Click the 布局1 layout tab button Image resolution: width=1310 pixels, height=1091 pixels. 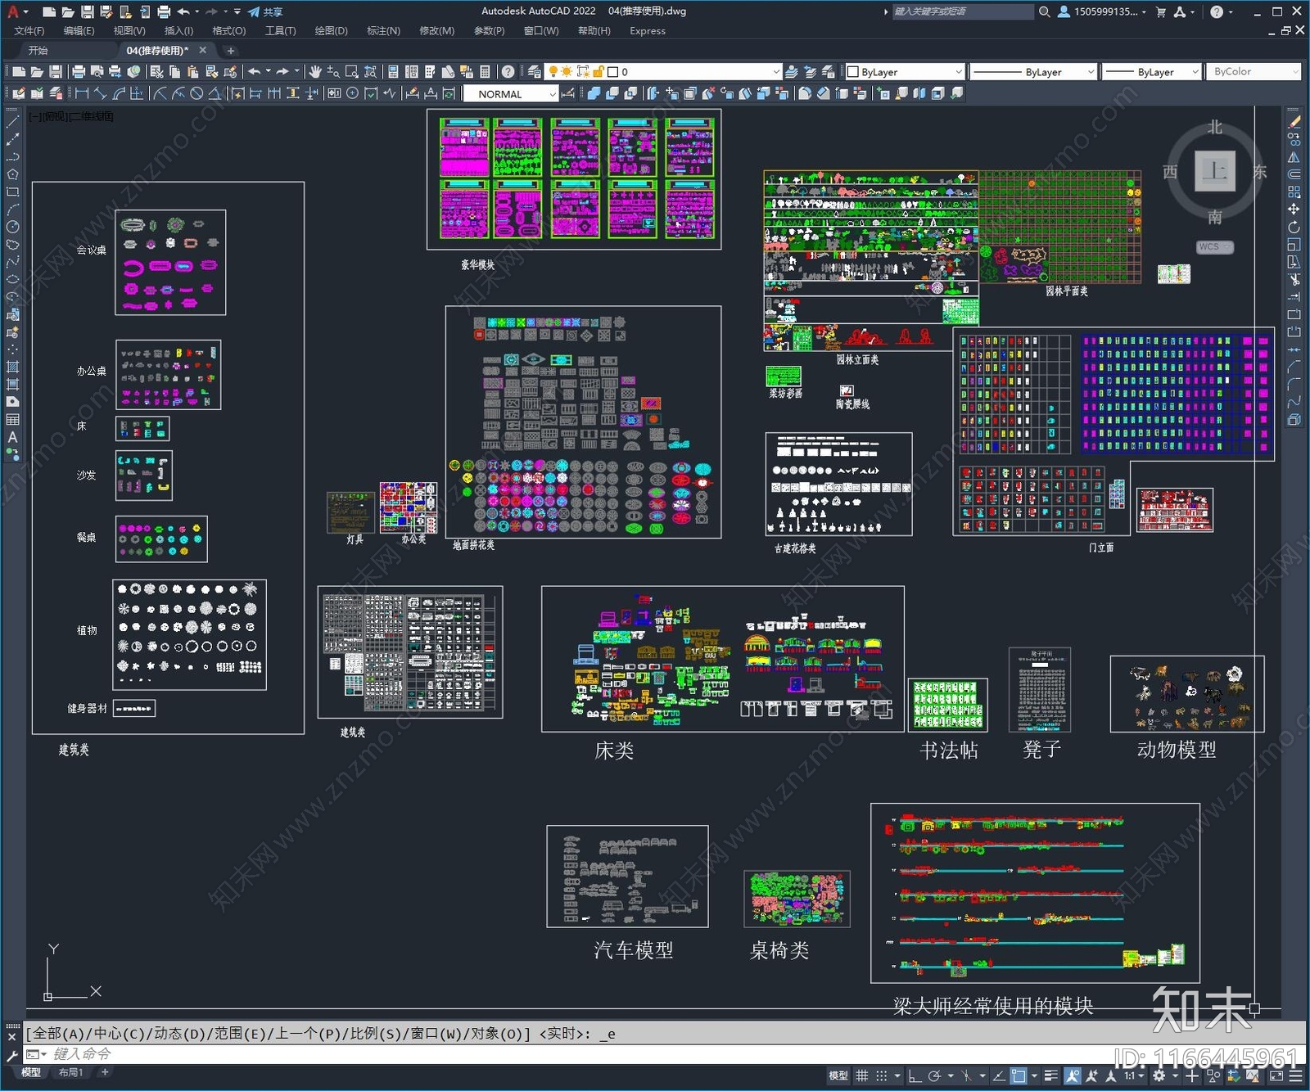[70, 1072]
